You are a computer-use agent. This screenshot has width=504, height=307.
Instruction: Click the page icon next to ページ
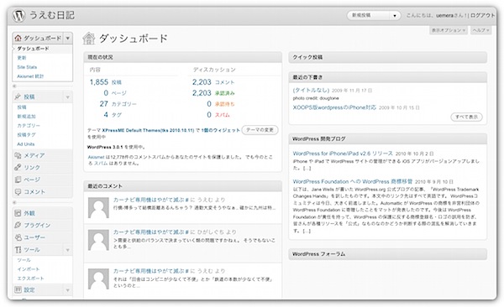(x=18, y=180)
